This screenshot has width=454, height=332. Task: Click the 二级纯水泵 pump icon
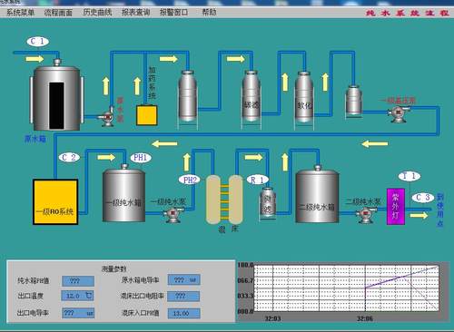click(365, 215)
